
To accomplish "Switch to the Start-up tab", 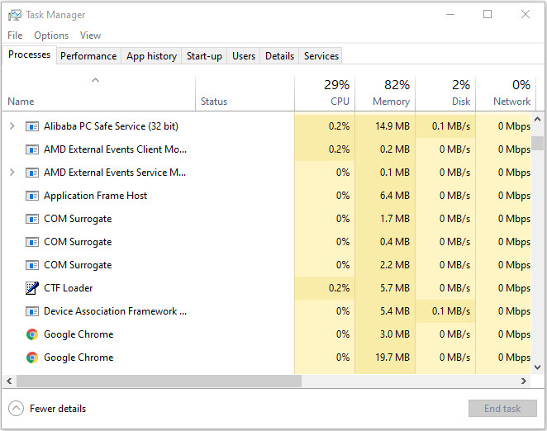I will click(x=204, y=56).
